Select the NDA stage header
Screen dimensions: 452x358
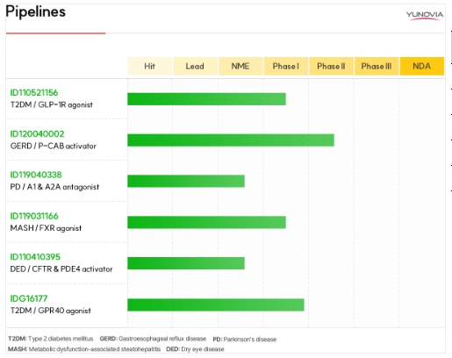(x=422, y=66)
